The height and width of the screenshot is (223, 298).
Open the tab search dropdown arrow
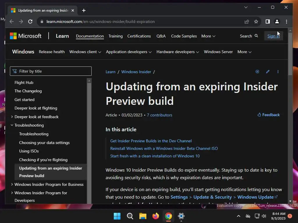246,7
